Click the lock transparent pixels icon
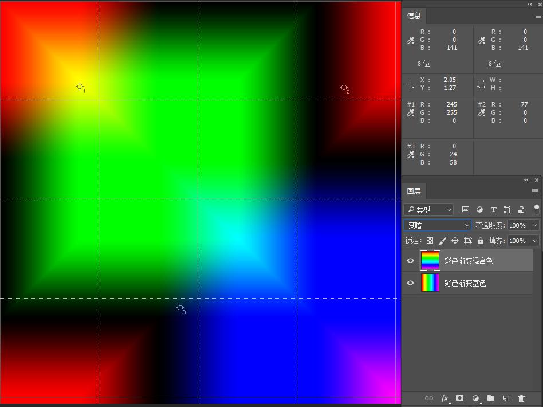Viewport: 543px width, 407px height. click(430, 241)
